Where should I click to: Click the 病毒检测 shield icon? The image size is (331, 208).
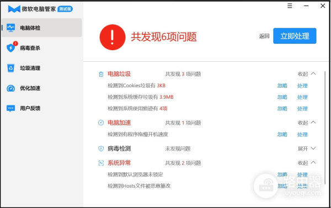101,148
